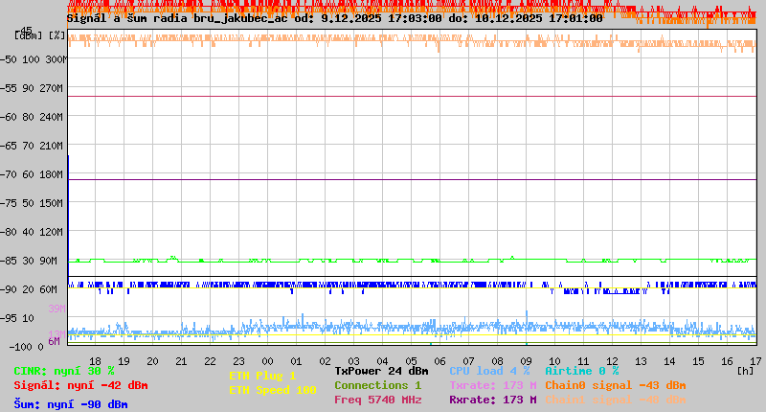The height and width of the screenshot is (412, 766).
Task: Click the '14' hour tick label
Action: click(669, 361)
